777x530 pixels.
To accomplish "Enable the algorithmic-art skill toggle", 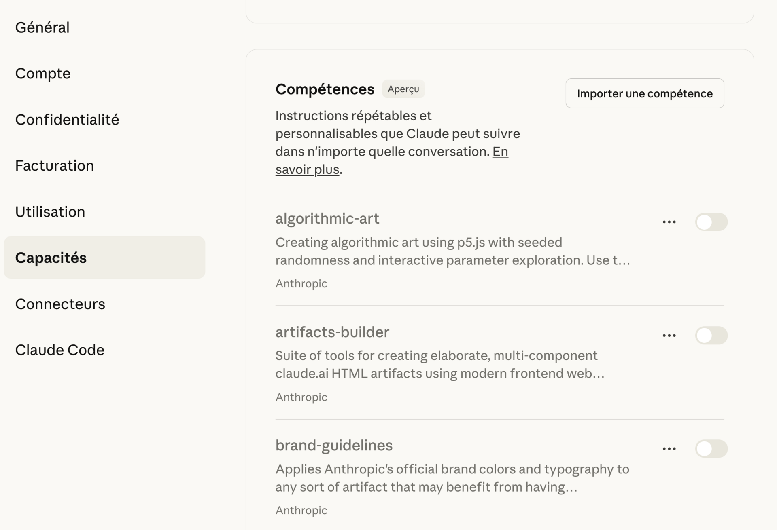I will pos(711,222).
